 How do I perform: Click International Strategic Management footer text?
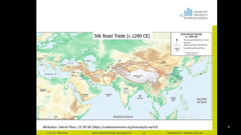pos(112,133)
